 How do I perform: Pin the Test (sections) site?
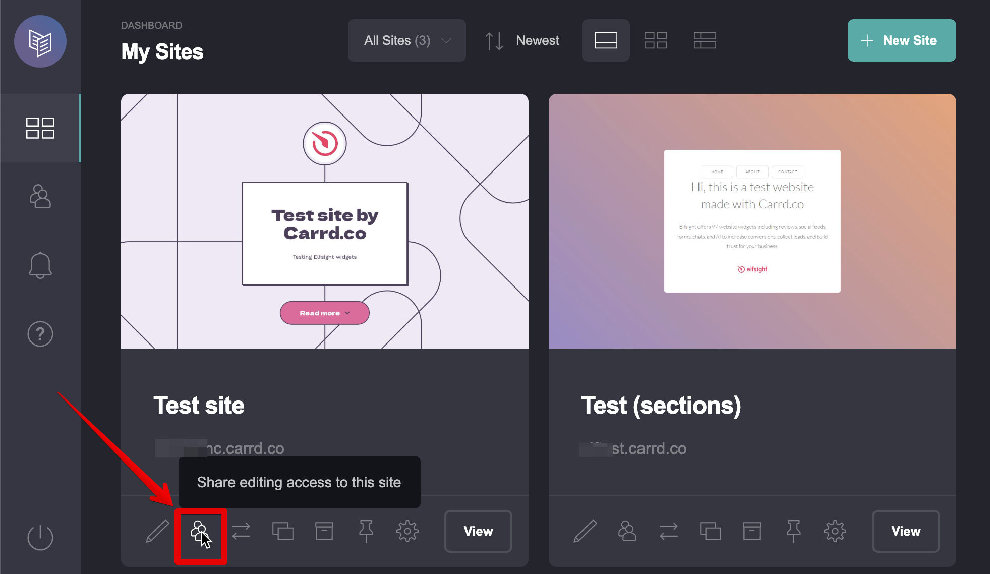click(x=793, y=531)
